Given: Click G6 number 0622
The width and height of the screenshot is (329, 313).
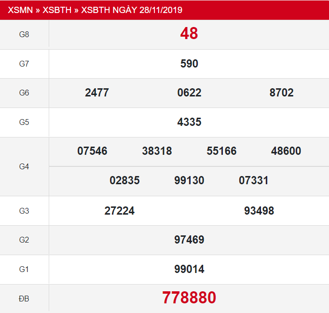Looking at the screenshot, I should 189,93.
